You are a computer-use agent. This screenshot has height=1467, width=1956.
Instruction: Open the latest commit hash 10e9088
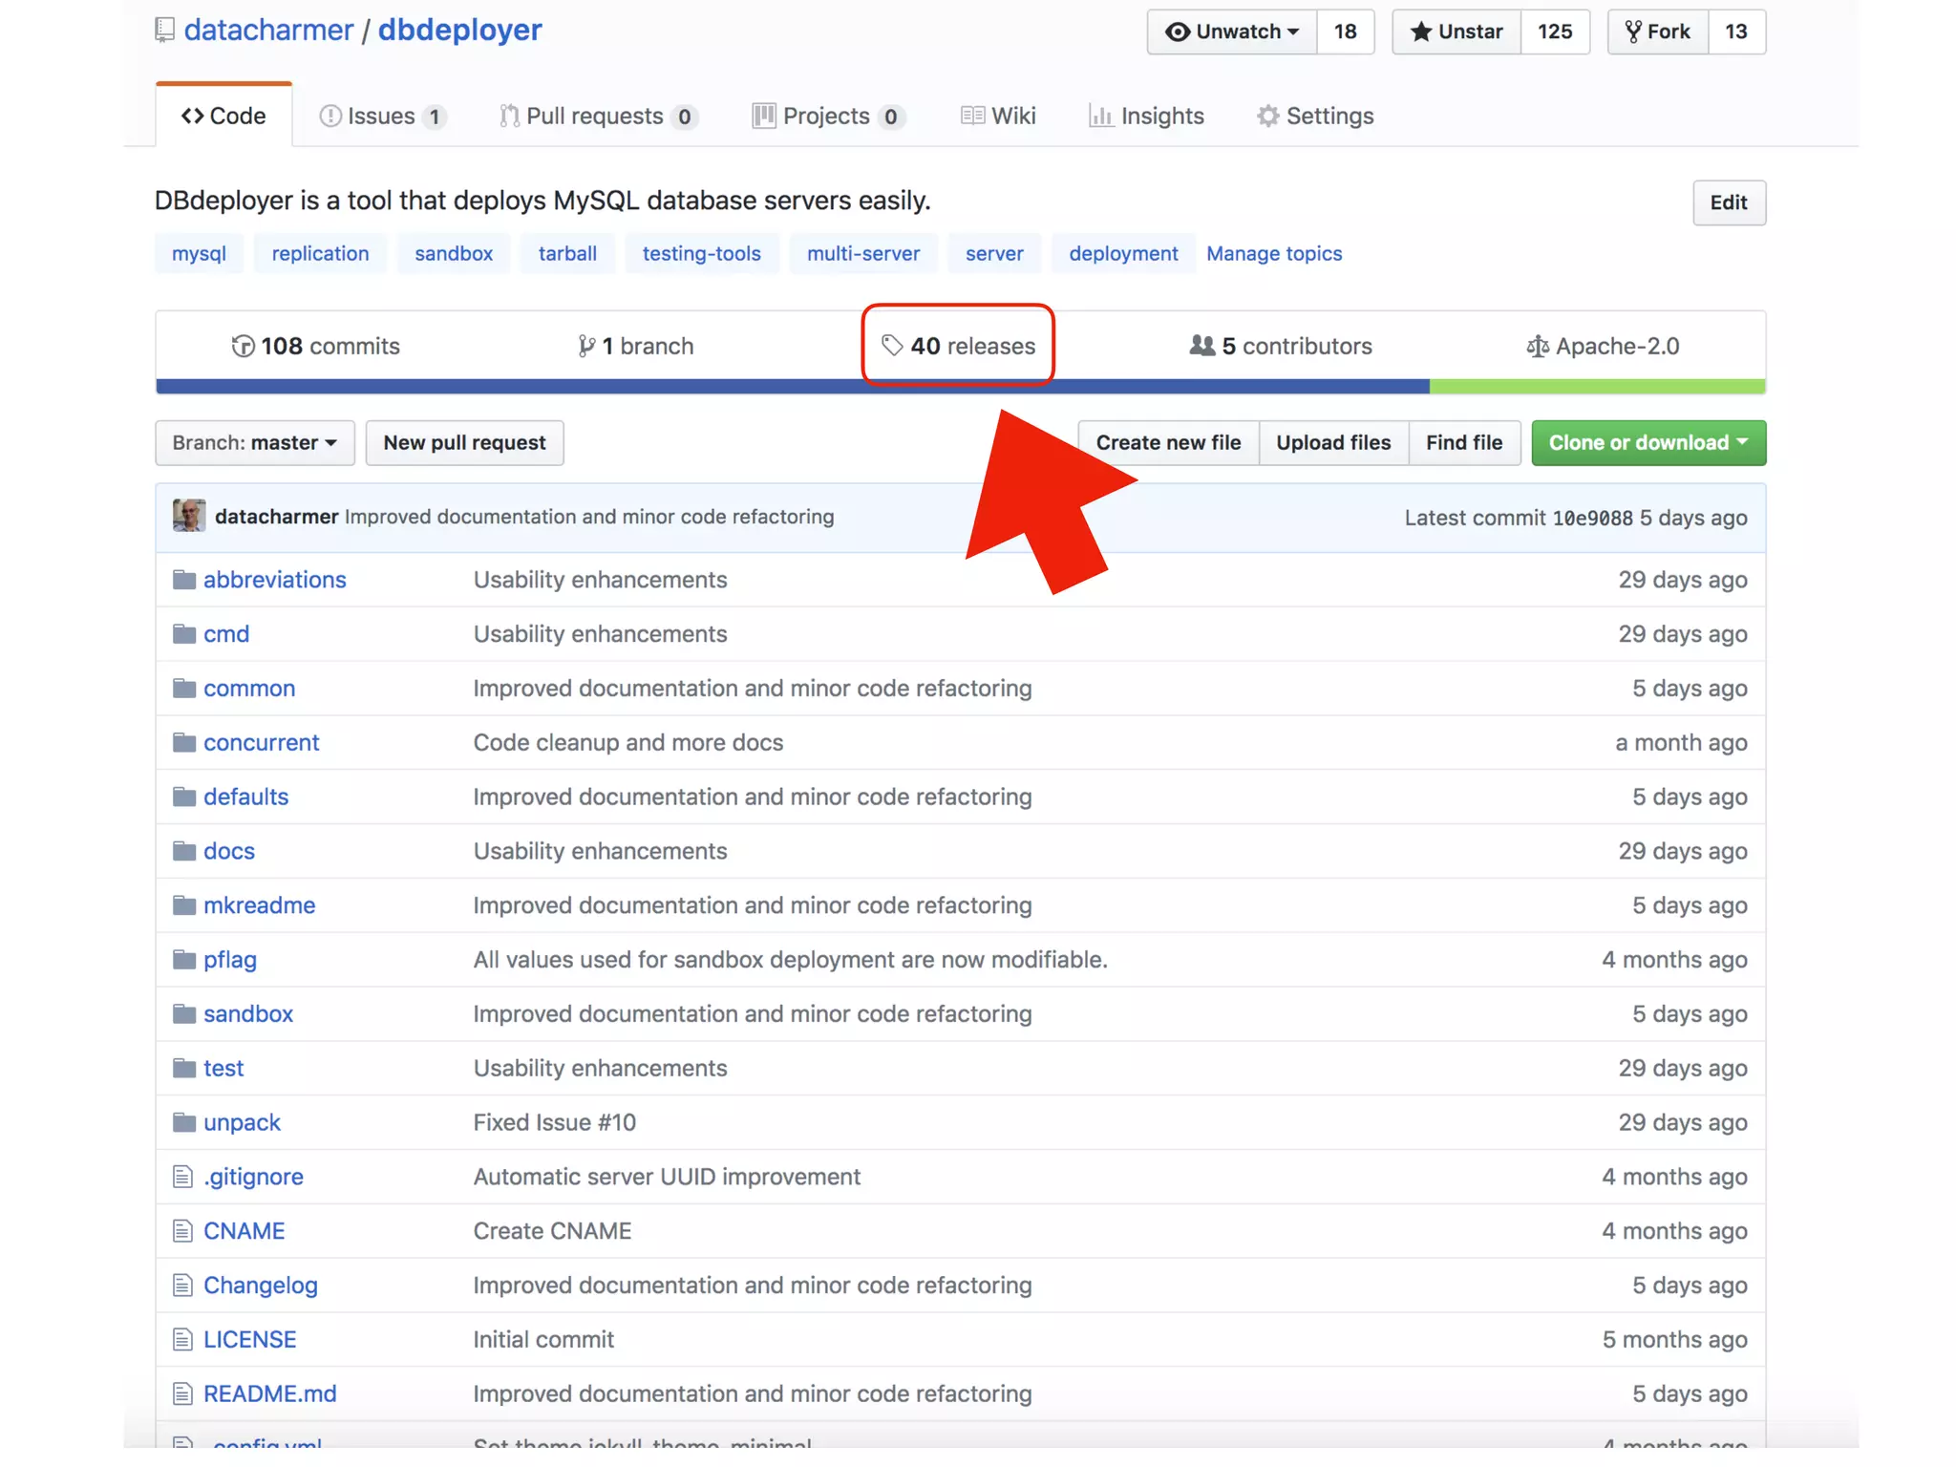1591,518
